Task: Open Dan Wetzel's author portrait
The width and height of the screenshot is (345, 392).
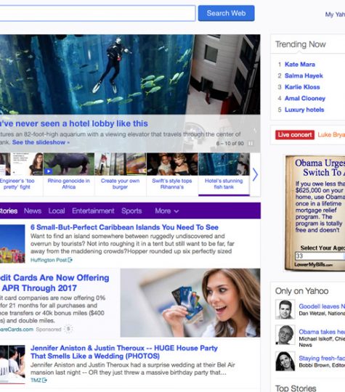Action: click(x=285, y=309)
